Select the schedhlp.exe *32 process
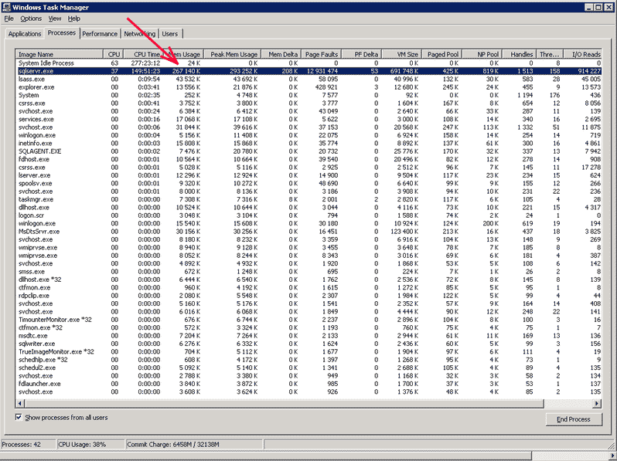Viewport: 617px width, 461px height. 308,360
